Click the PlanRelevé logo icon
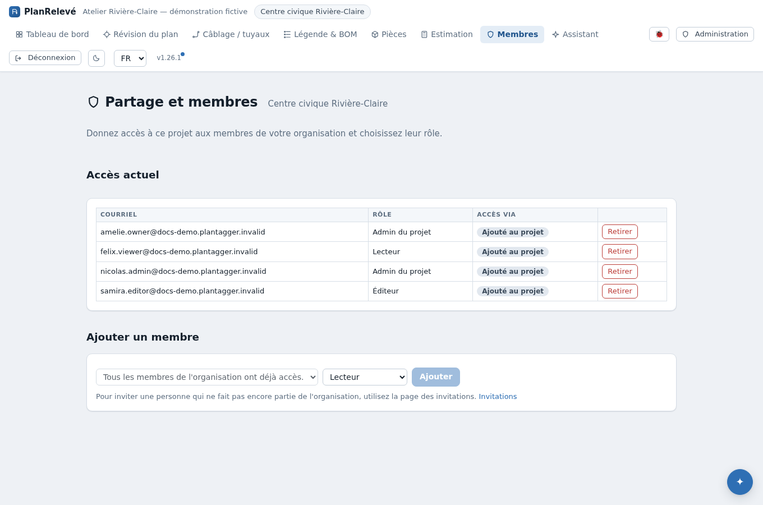763x505 pixels. click(x=15, y=12)
